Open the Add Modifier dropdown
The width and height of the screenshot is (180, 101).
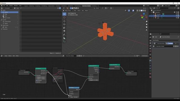pyautogui.click(x=166, y=40)
